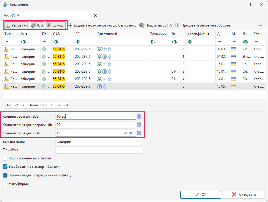The image size is (268, 202).
Task: Open the date column filter icon
Action: (x=226, y=34)
